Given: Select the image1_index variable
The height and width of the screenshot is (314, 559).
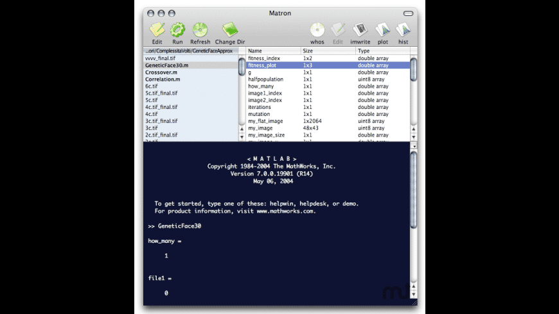Looking at the screenshot, I should (x=328, y=93).
